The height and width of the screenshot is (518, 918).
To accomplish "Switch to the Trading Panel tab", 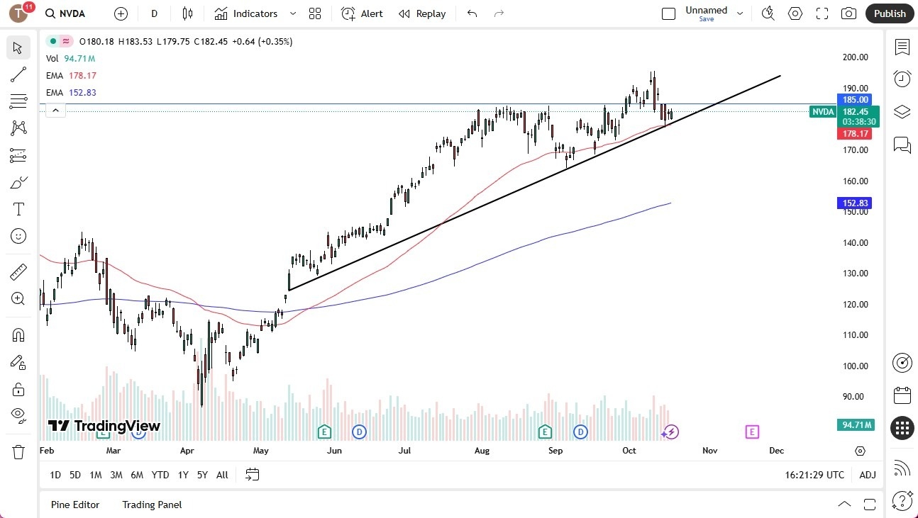I will 151,505.
